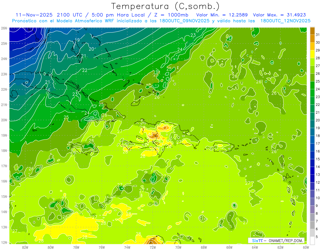This screenshot has height=251, width=325.
Task: Click the latitude axis label '16N'
Action: pyautogui.click(x=4, y=181)
